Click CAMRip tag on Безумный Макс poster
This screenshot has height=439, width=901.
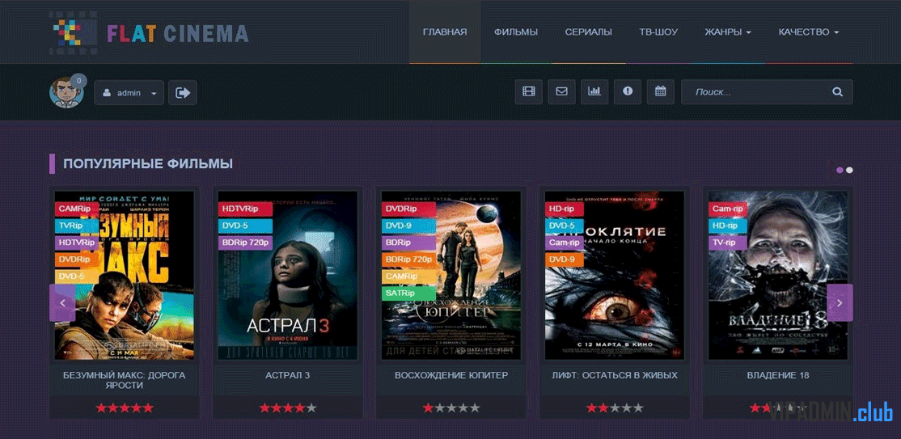click(x=75, y=209)
